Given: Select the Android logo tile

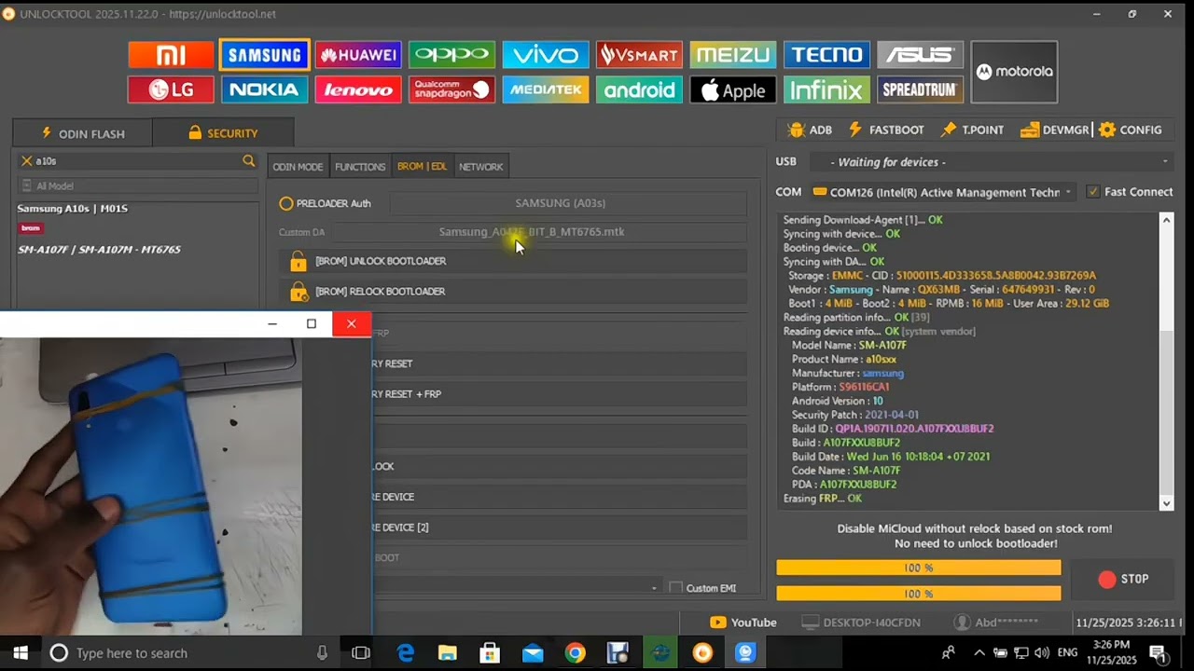Looking at the screenshot, I should [x=639, y=89].
